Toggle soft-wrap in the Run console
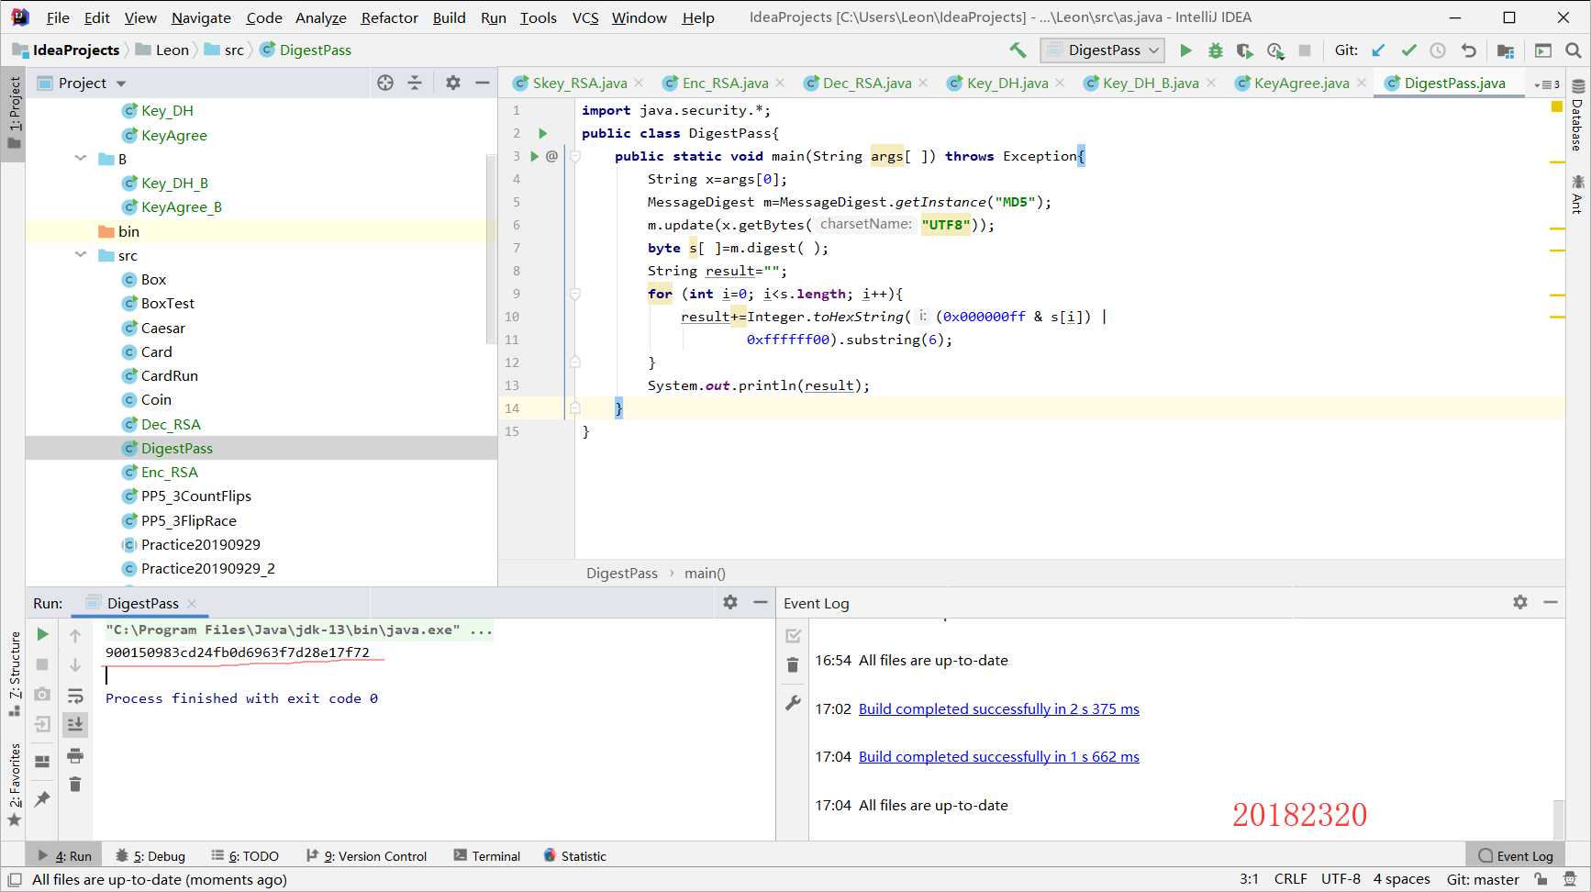 click(x=75, y=695)
